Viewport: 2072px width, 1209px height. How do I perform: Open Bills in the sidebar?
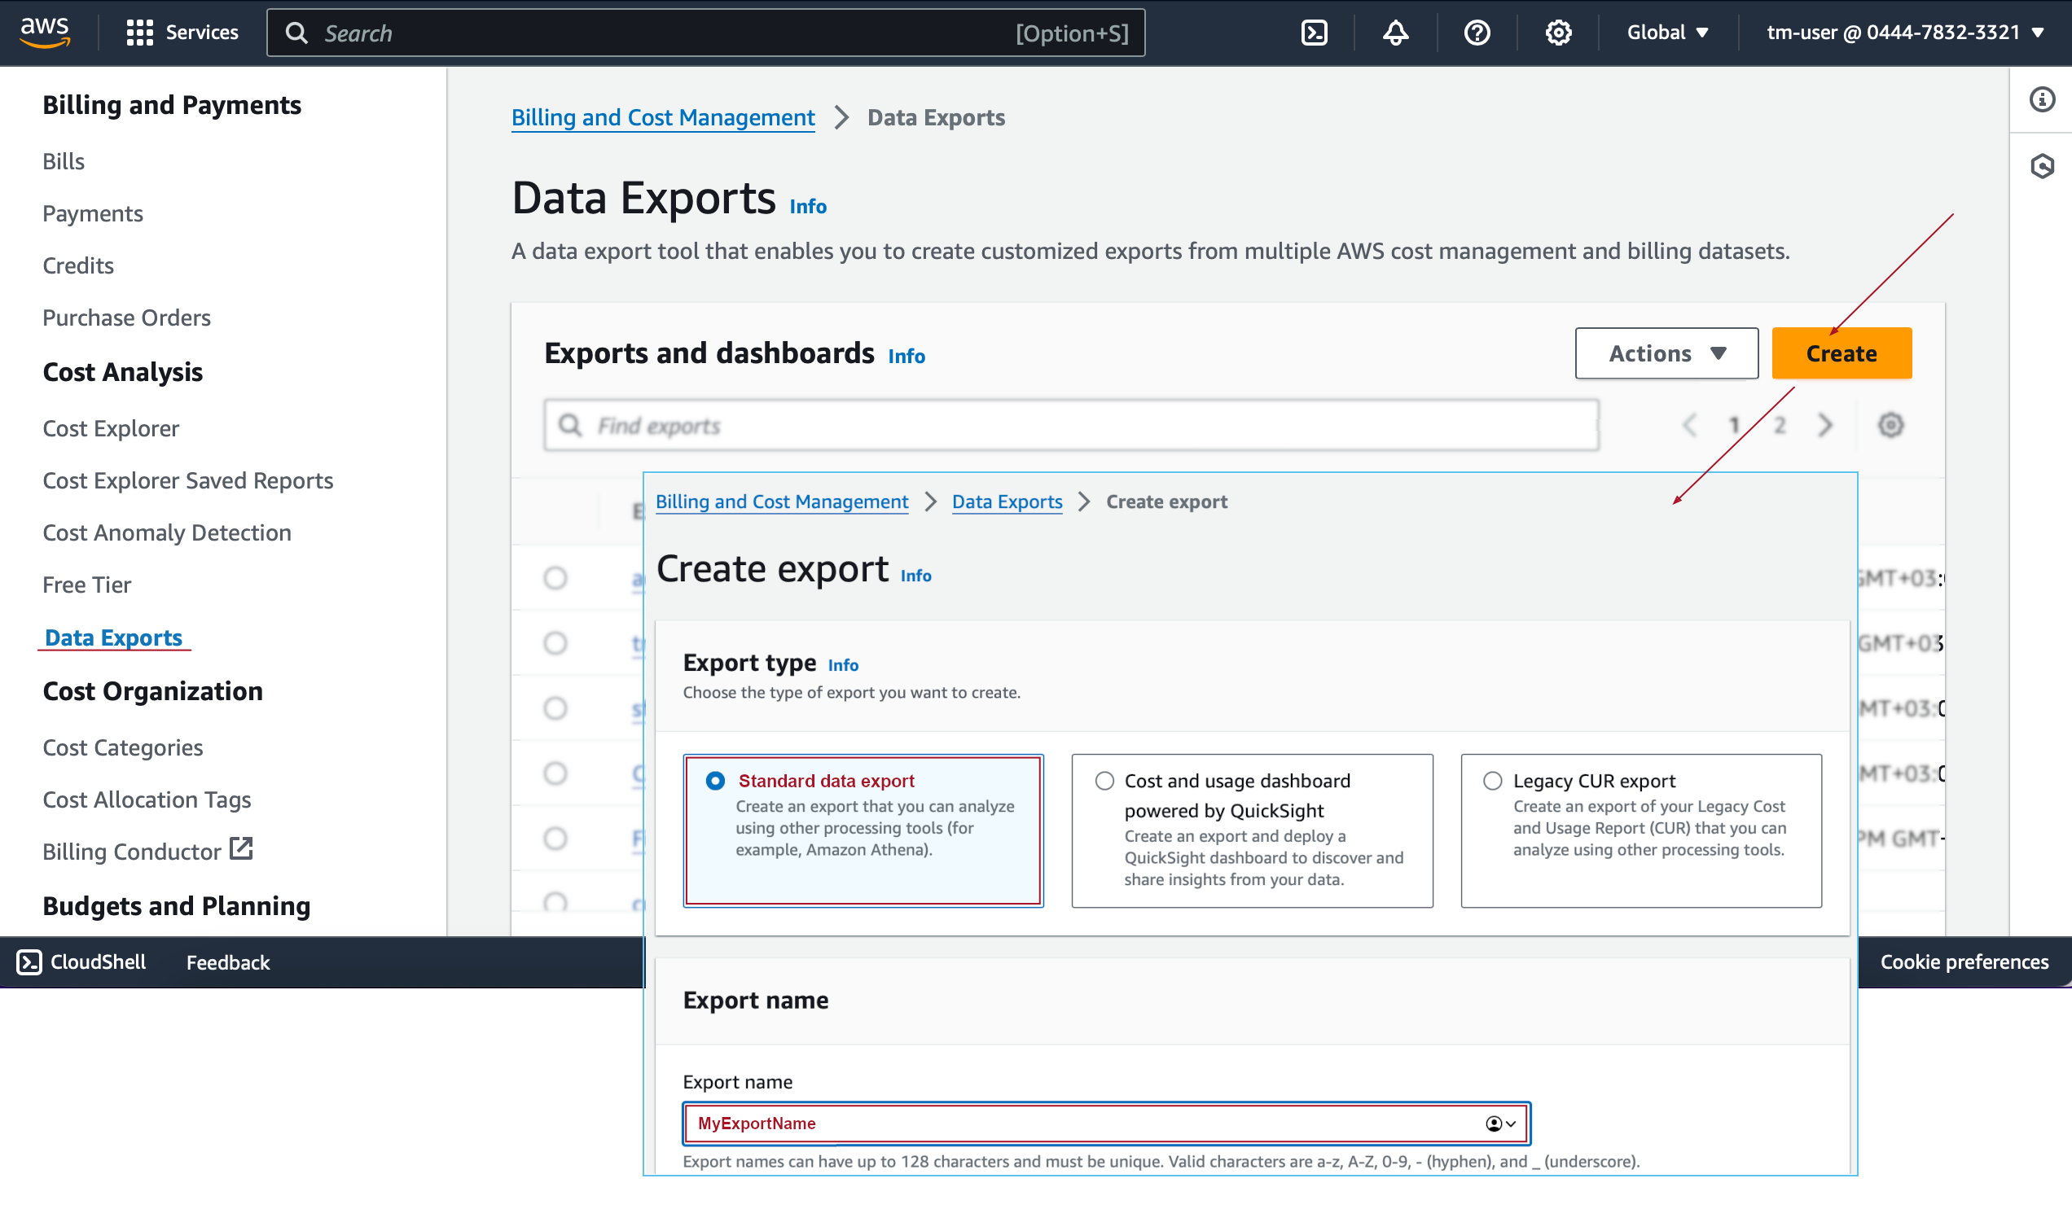pos(64,161)
